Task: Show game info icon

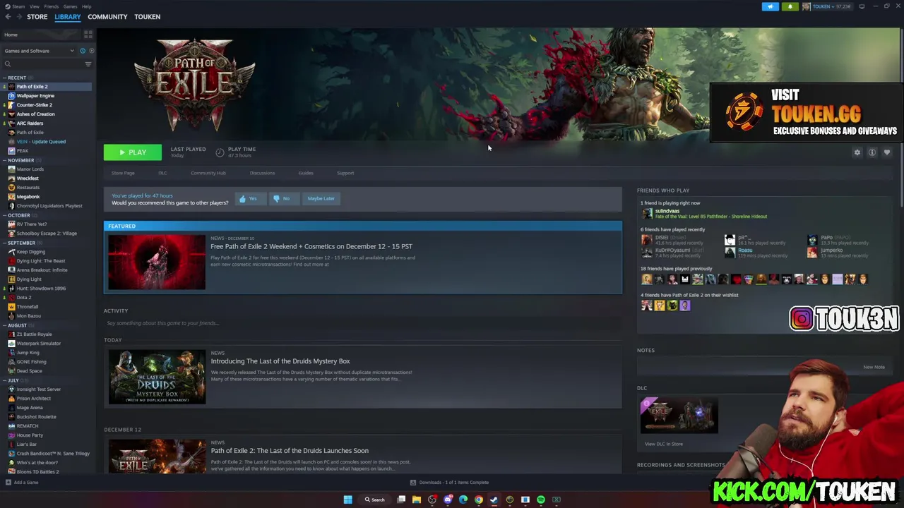Action: (x=872, y=152)
